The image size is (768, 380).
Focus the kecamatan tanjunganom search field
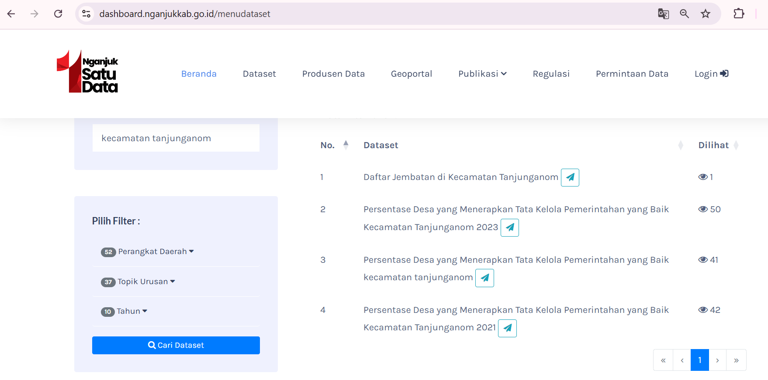click(176, 138)
